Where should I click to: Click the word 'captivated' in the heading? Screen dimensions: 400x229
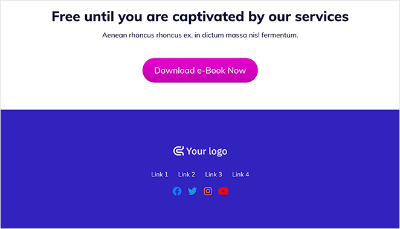pyautogui.click(x=209, y=17)
